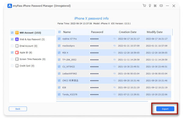
Task: Click the Email Account category icon
Action: pyautogui.click(x=17, y=46)
